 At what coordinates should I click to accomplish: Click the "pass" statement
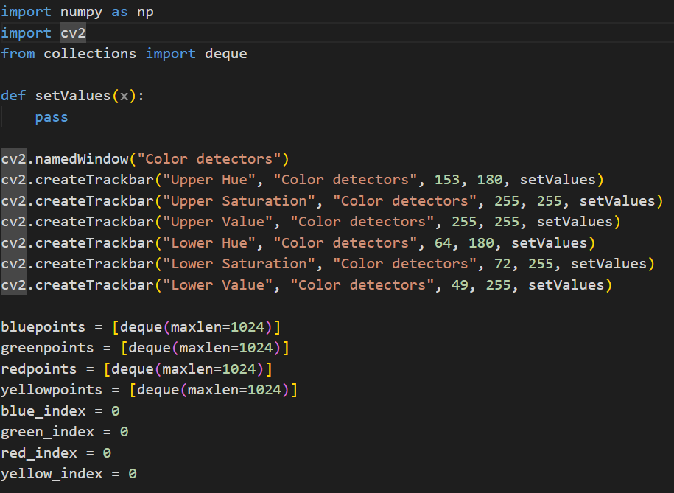(x=52, y=117)
